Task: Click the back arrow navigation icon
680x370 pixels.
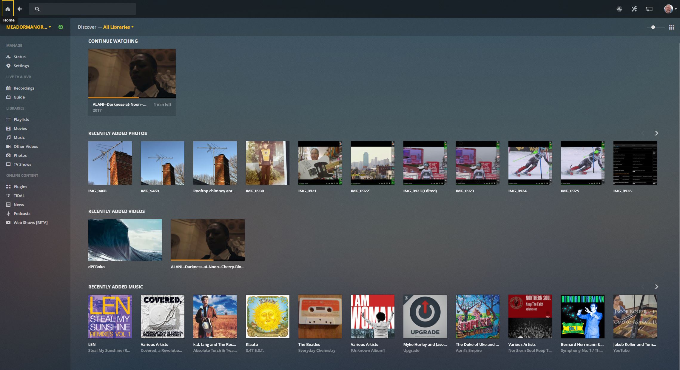Action: coord(20,9)
